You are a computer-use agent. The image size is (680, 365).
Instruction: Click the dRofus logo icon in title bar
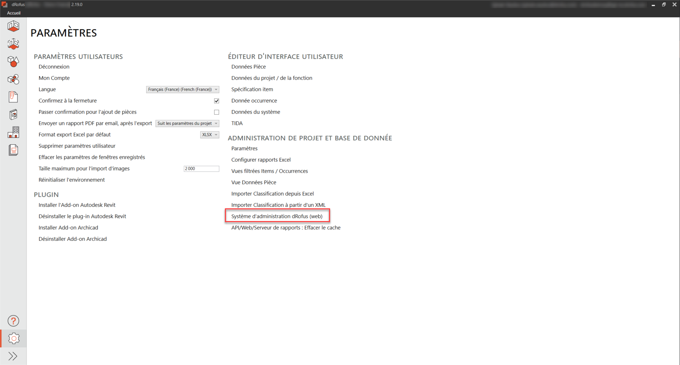click(x=5, y=5)
